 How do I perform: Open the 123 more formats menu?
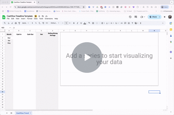coord(47,23)
